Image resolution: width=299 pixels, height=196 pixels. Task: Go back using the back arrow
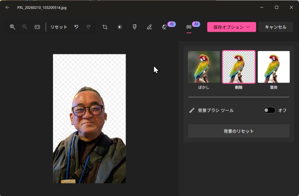[7, 8]
